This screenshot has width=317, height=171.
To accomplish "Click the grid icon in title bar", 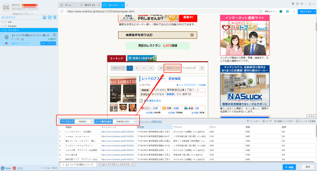I will point(293,4).
